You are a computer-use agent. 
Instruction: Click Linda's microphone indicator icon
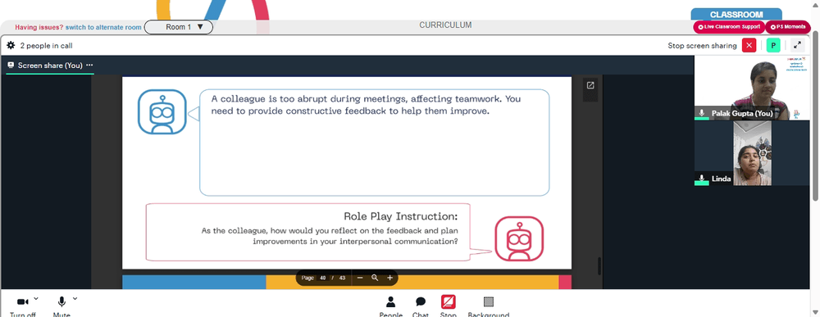701,179
